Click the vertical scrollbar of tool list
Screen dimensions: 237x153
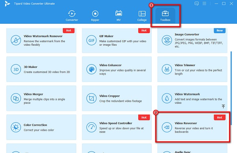(231, 88)
